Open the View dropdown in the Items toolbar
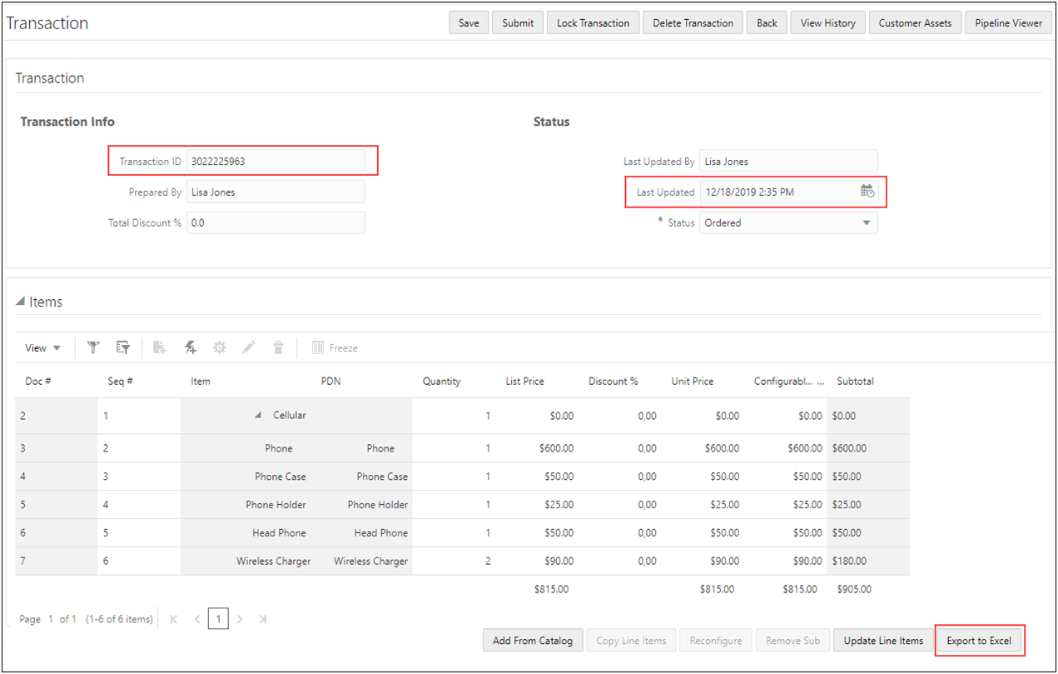1058x674 pixels. [42, 347]
